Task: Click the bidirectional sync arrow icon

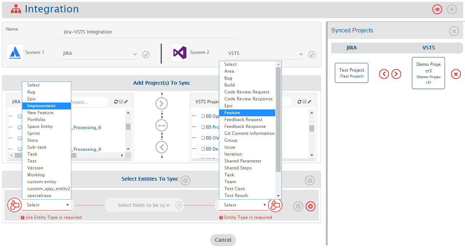Action: point(162,126)
